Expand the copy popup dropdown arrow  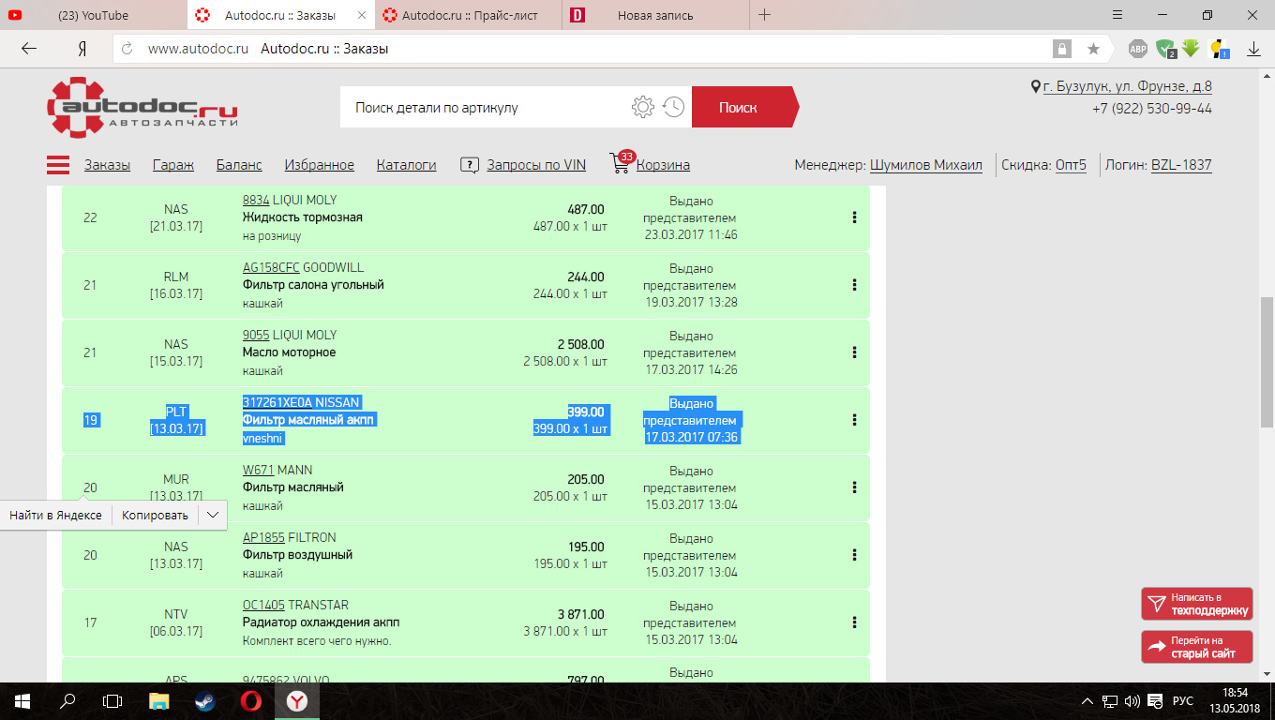click(x=213, y=515)
